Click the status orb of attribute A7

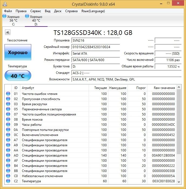[8, 140]
